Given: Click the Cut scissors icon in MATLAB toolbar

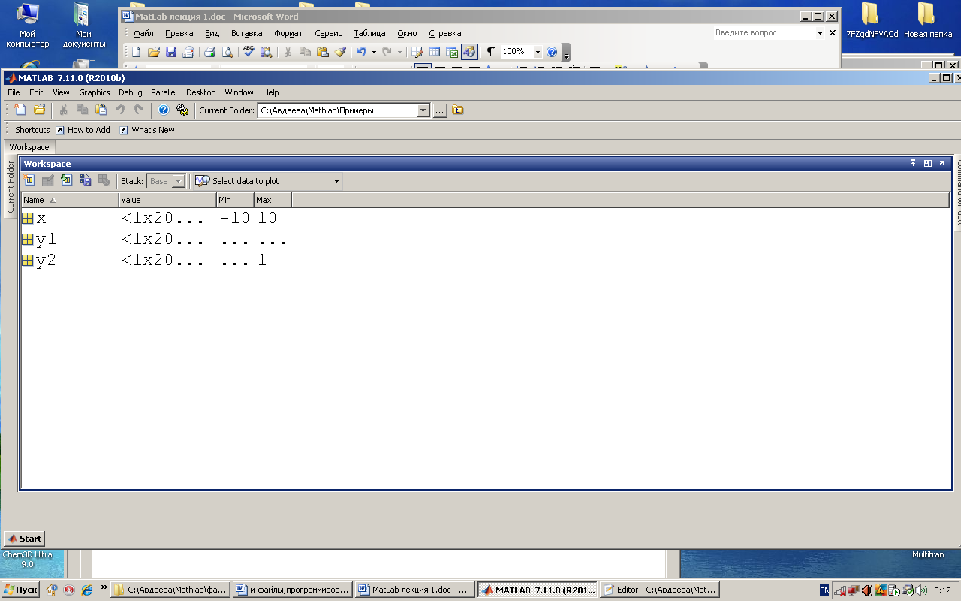Looking at the screenshot, I should [x=64, y=110].
